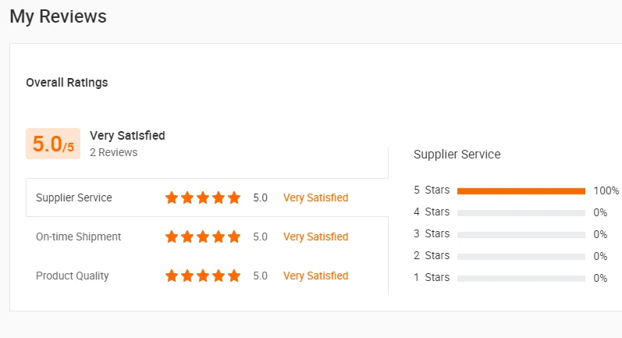Click the 100% label beside 5 Stars
The width and height of the screenshot is (622, 338).
(606, 191)
